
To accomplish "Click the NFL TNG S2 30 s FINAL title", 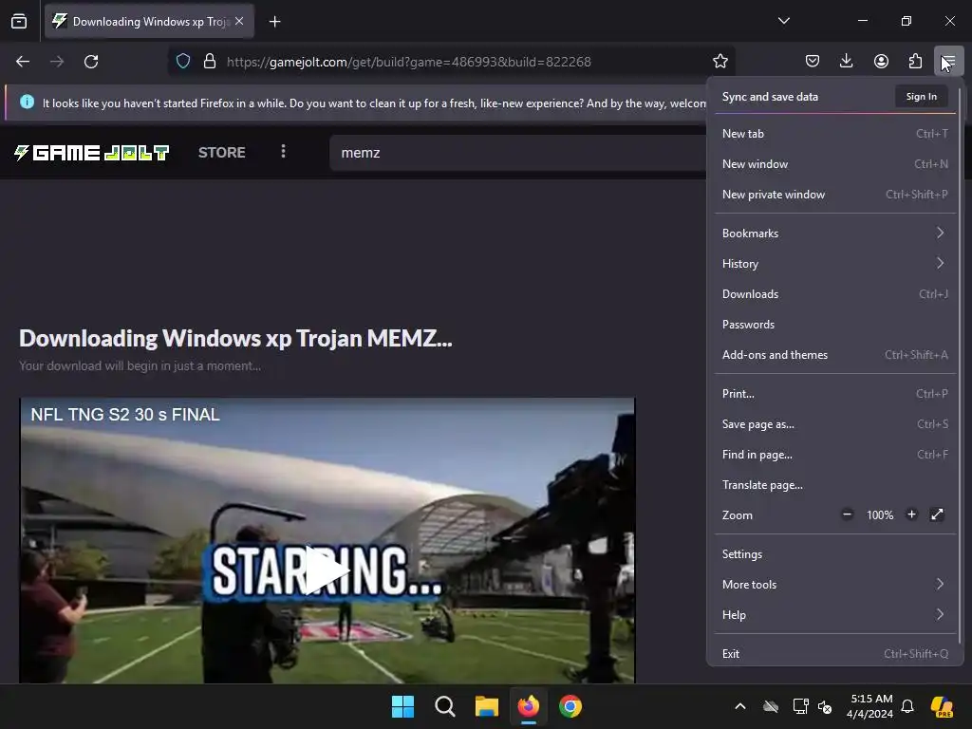I will [x=125, y=415].
